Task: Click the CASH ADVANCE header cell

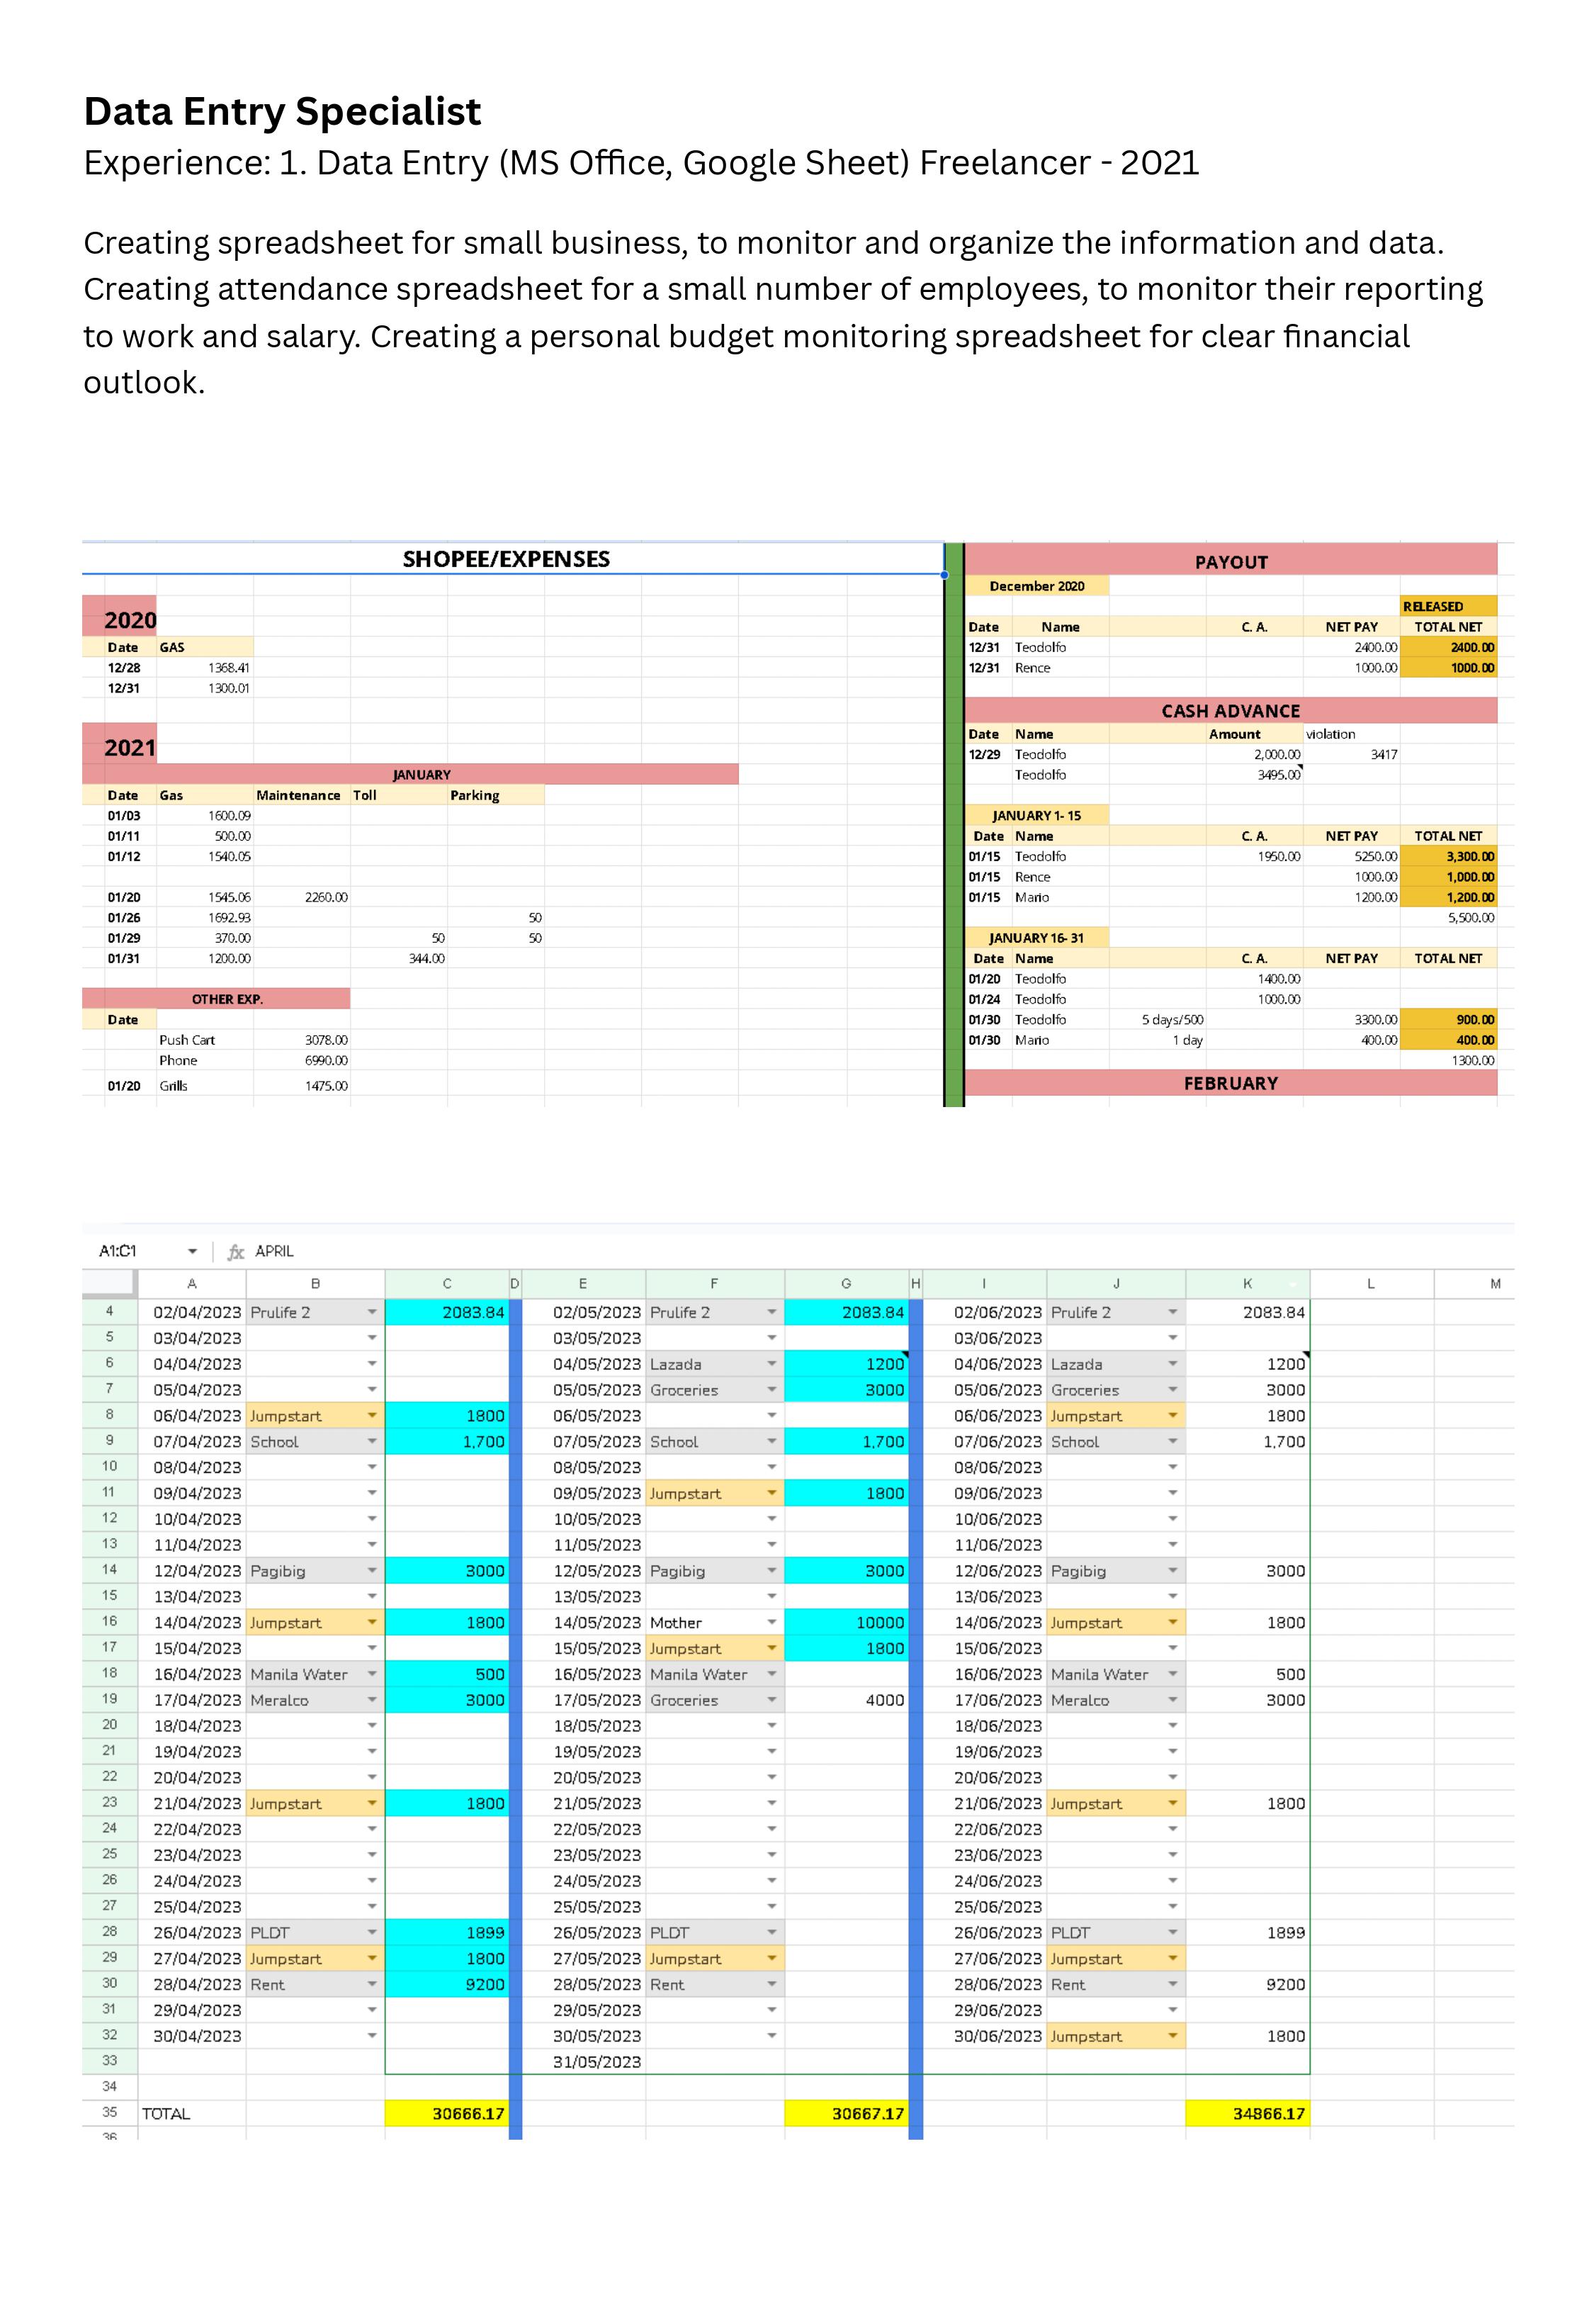Action: tap(1231, 711)
